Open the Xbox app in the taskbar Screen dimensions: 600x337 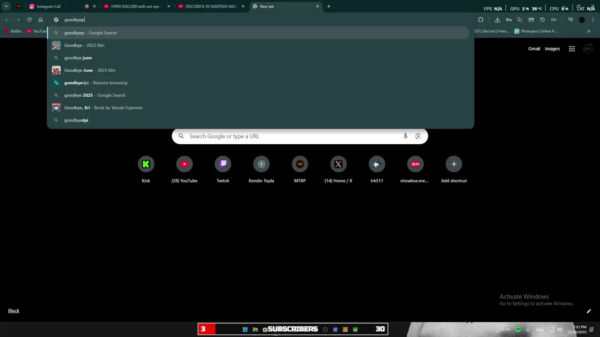point(355,330)
